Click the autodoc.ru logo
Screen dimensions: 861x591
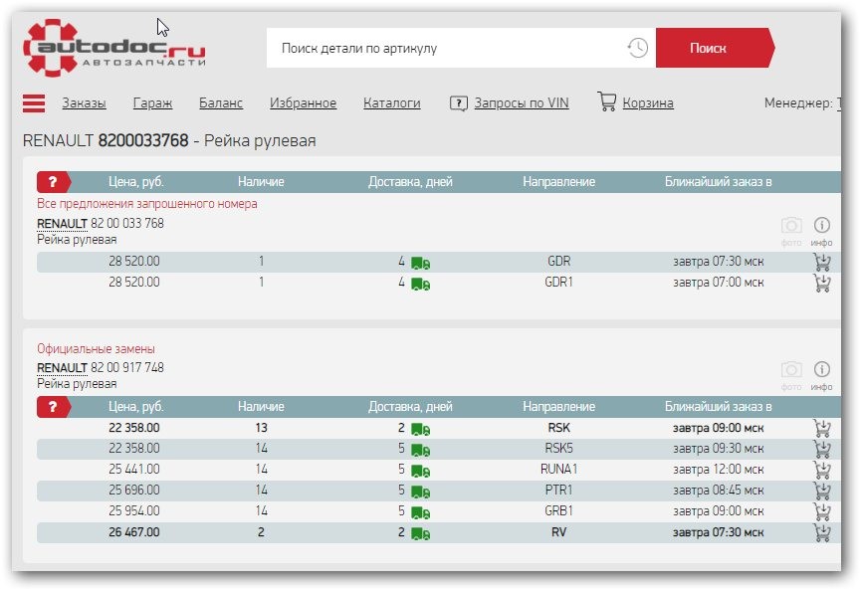pos(115,47)
